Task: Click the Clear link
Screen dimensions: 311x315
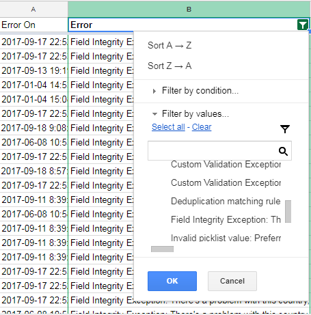Action: click(202, 127)
